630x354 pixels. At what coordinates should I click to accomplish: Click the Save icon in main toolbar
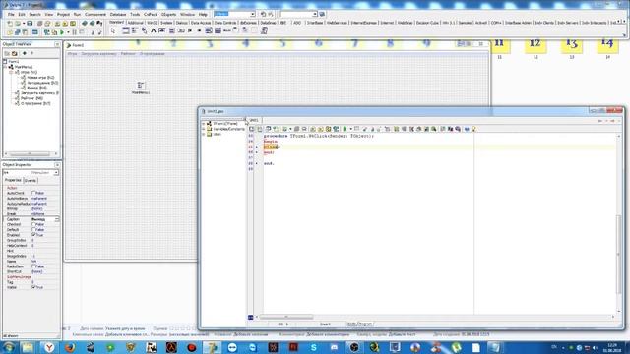coord(30,24)
